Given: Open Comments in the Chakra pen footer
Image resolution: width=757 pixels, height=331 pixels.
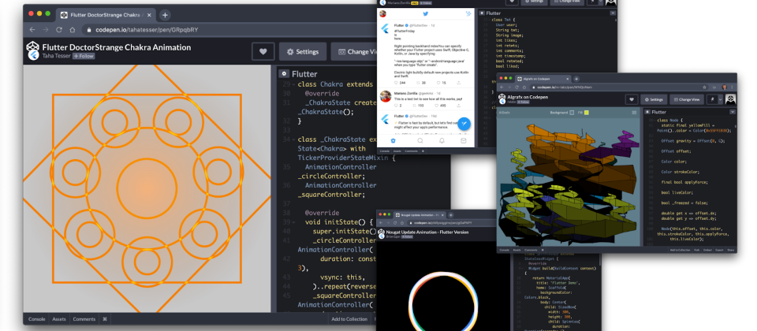Looking at the screenshot, I should click(84, 319).
